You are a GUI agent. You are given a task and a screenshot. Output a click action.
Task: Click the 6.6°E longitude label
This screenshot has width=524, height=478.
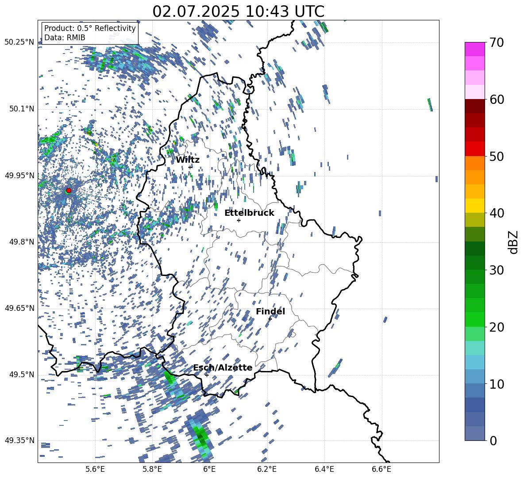(x=381, y=469)
